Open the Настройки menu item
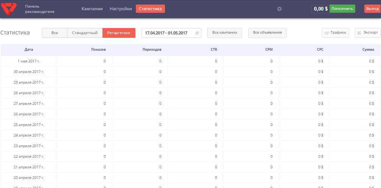The height and width of the screenshot is (188, 381). 121,9
